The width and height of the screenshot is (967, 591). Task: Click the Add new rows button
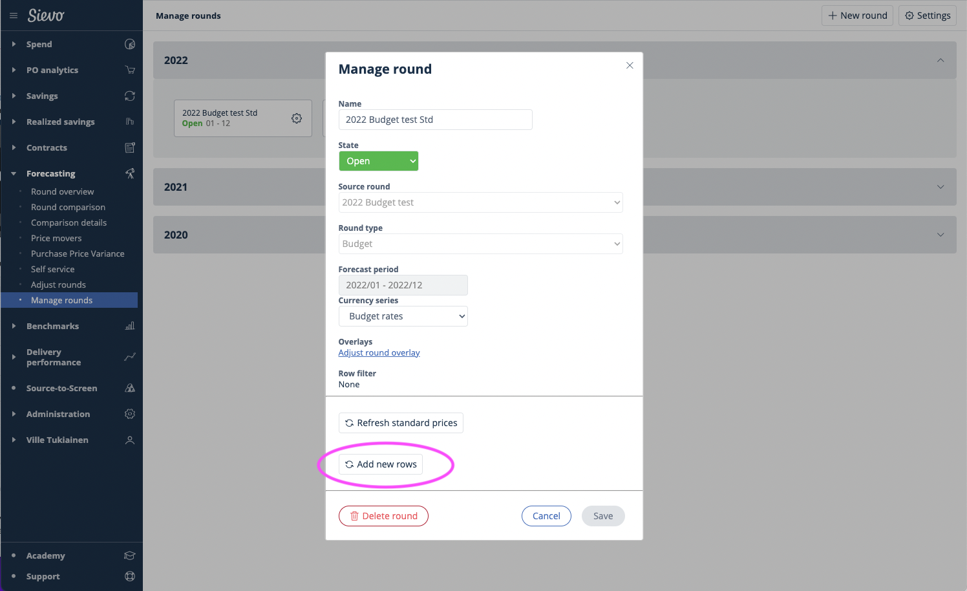[381, 464]
